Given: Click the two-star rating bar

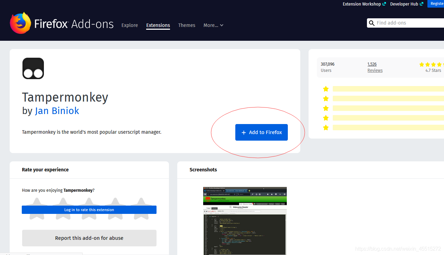Looking at the screenshot, I should tap(388, 118).
